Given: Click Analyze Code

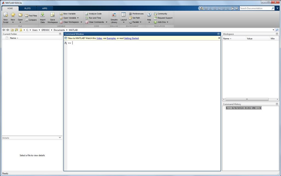Looking at the screenshot, I should (x=93, y=14).
